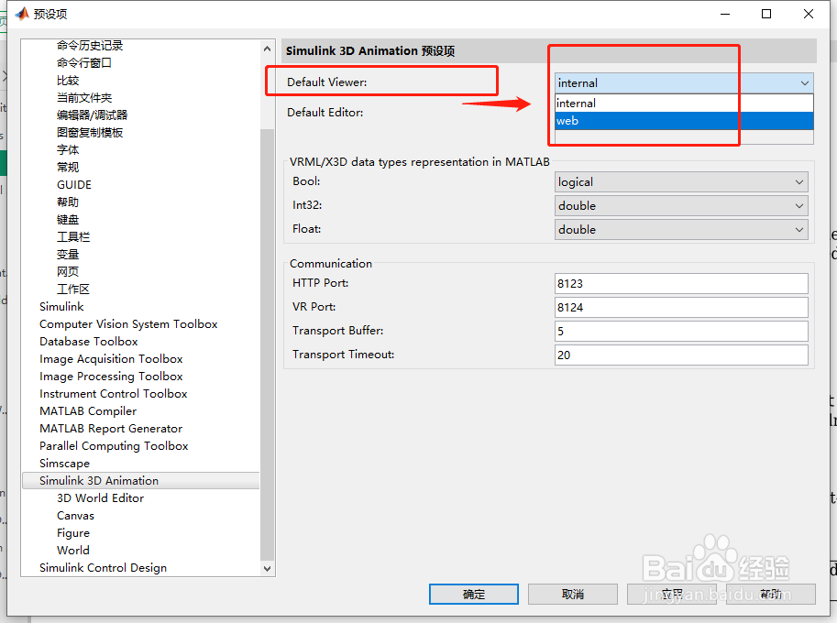This screenshot has height=623, width=837.
Task: Open the Bool data type dropdown
Action: (681, 182)
